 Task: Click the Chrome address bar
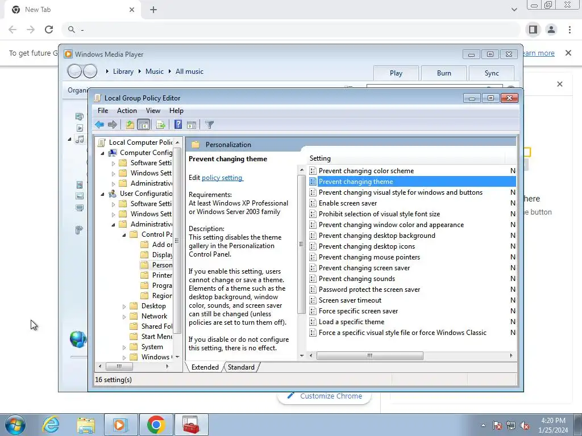(291, 30)
